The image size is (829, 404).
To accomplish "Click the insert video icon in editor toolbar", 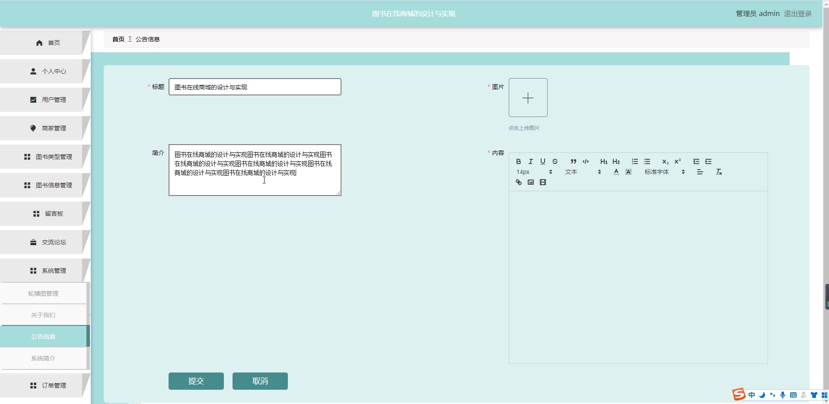I will [x=543, y=182].
